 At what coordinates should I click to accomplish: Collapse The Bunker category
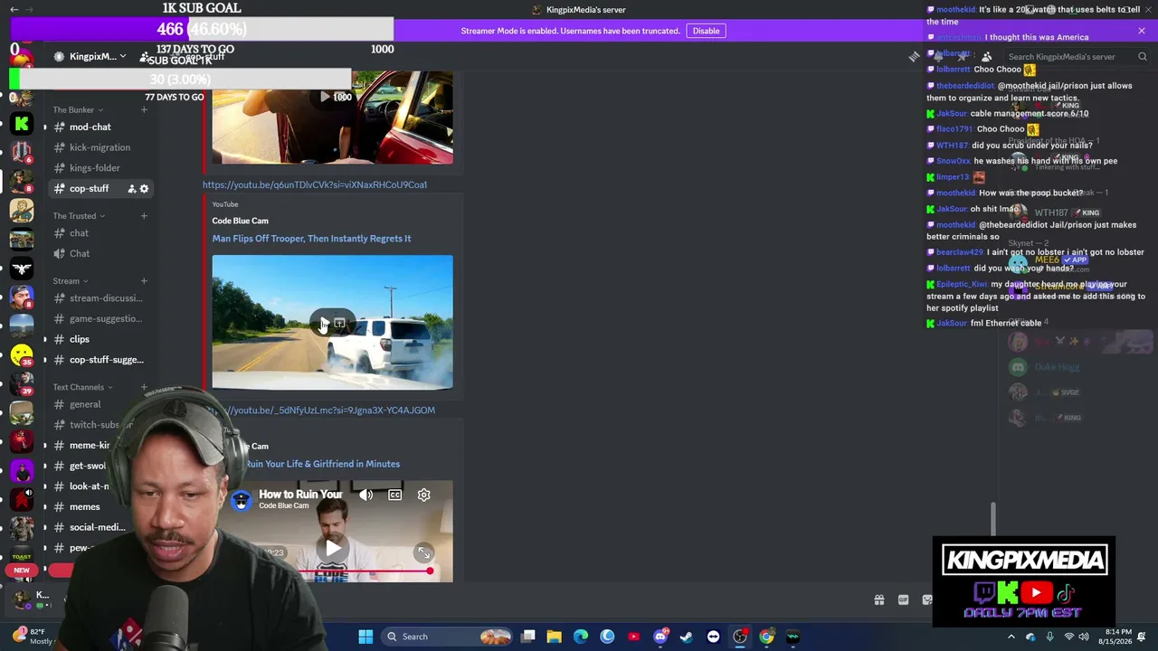(x=78, y=110)
